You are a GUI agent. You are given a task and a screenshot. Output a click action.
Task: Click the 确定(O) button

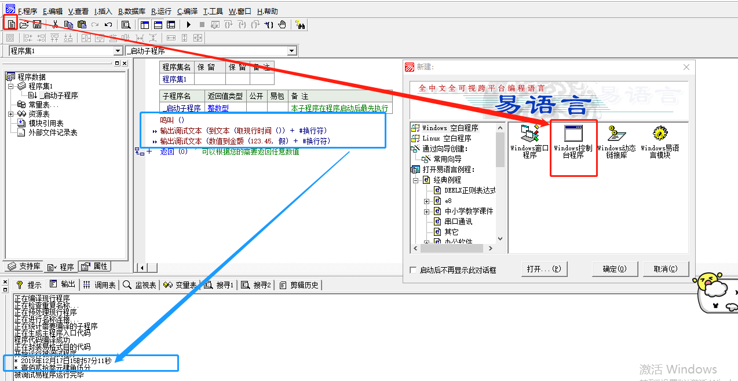pyautogui.click(x=615, y=269)
